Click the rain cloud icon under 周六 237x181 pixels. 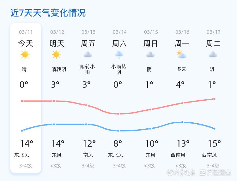[119, 55]
